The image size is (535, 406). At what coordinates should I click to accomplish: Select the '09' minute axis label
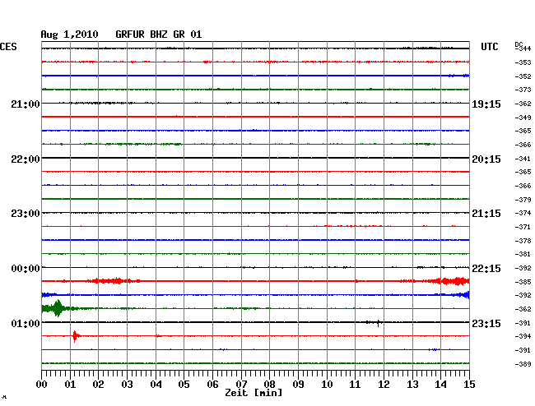298,385
